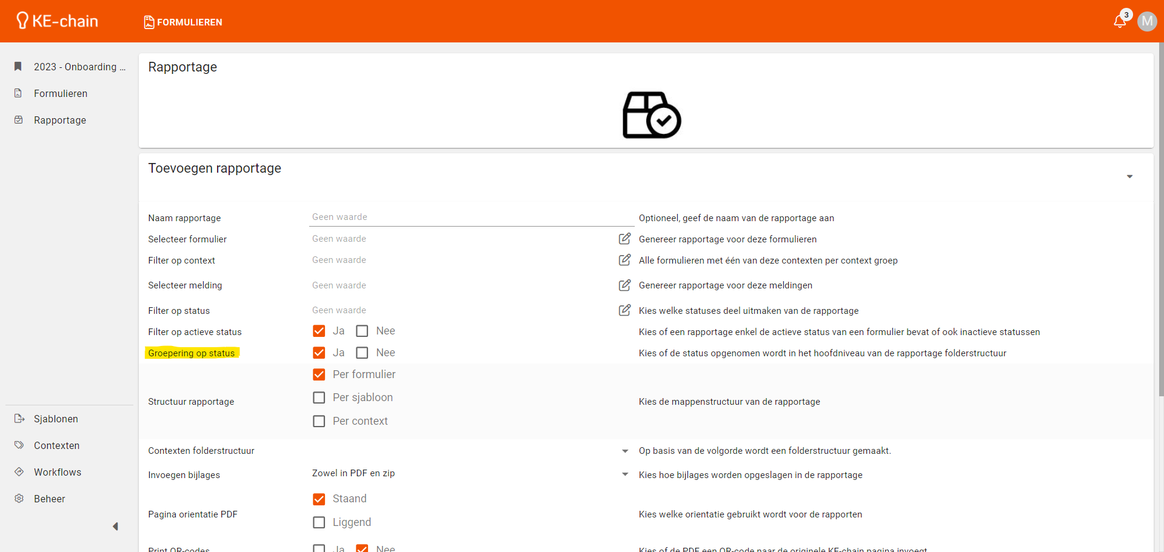This screenshot has width=1164, height=552.
Task: Click edit icon for Selecteer formulier
Action: (624, 239)
